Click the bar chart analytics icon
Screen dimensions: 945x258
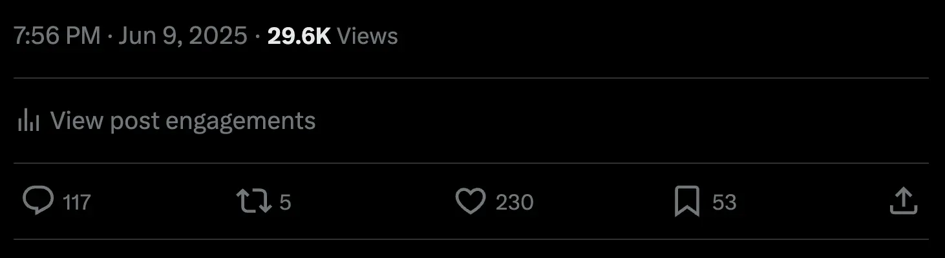tap(28, 121)
